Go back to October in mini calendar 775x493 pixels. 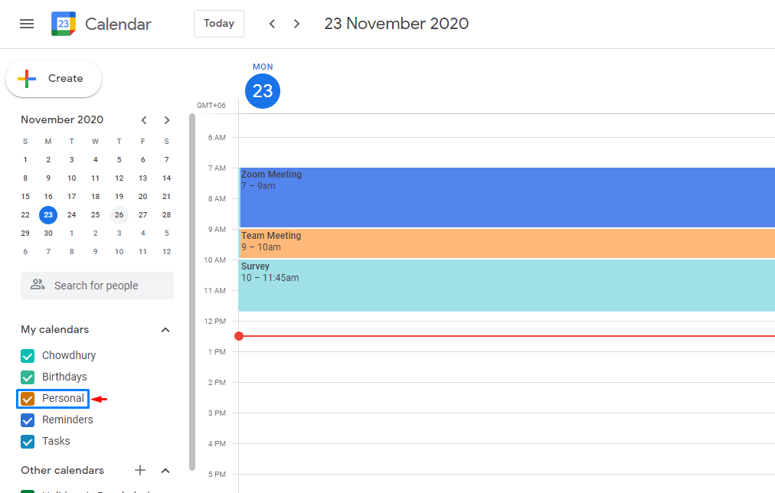[x=143, y=120]
